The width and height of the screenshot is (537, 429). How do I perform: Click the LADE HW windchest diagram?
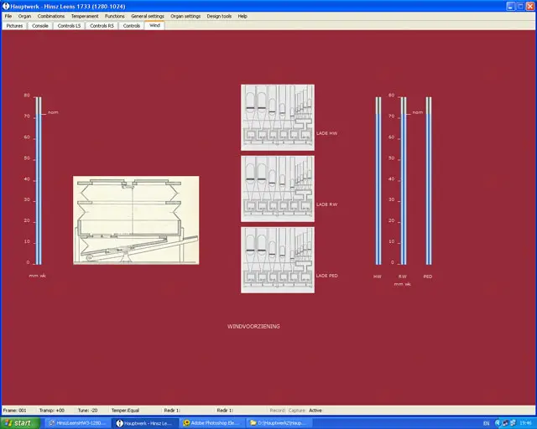[278, 117]
